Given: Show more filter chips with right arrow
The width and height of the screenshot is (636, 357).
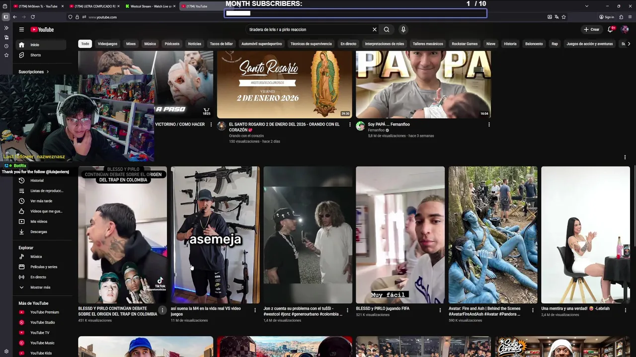Looking at the screenshot, I should (x=629, y=44).
